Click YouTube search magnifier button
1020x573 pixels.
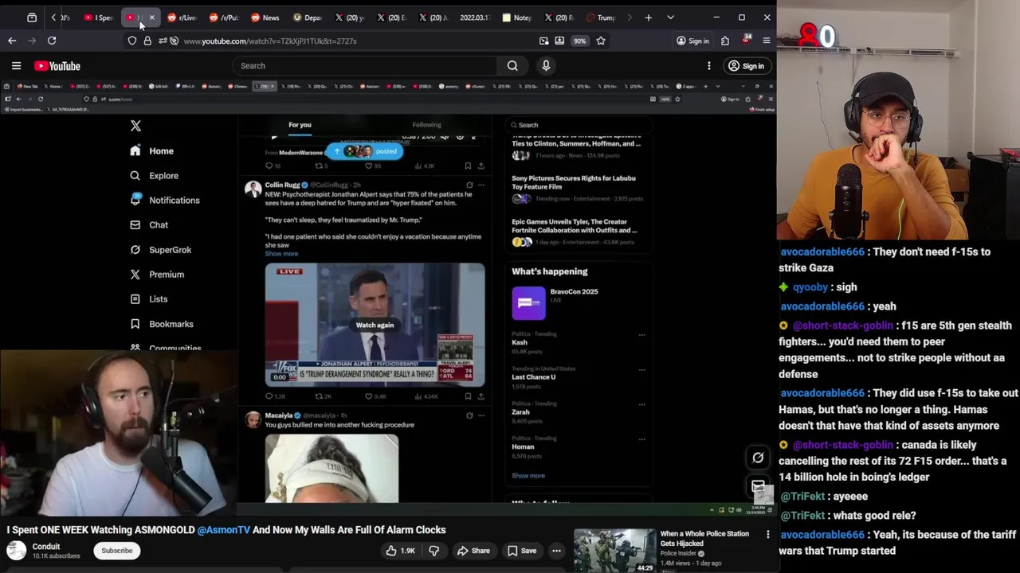[x=512, y=66]
